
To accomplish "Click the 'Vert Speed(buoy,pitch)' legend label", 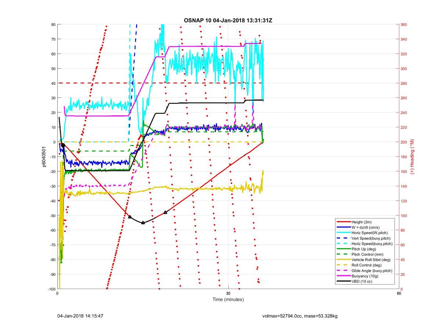I will (x=371, y=238).
